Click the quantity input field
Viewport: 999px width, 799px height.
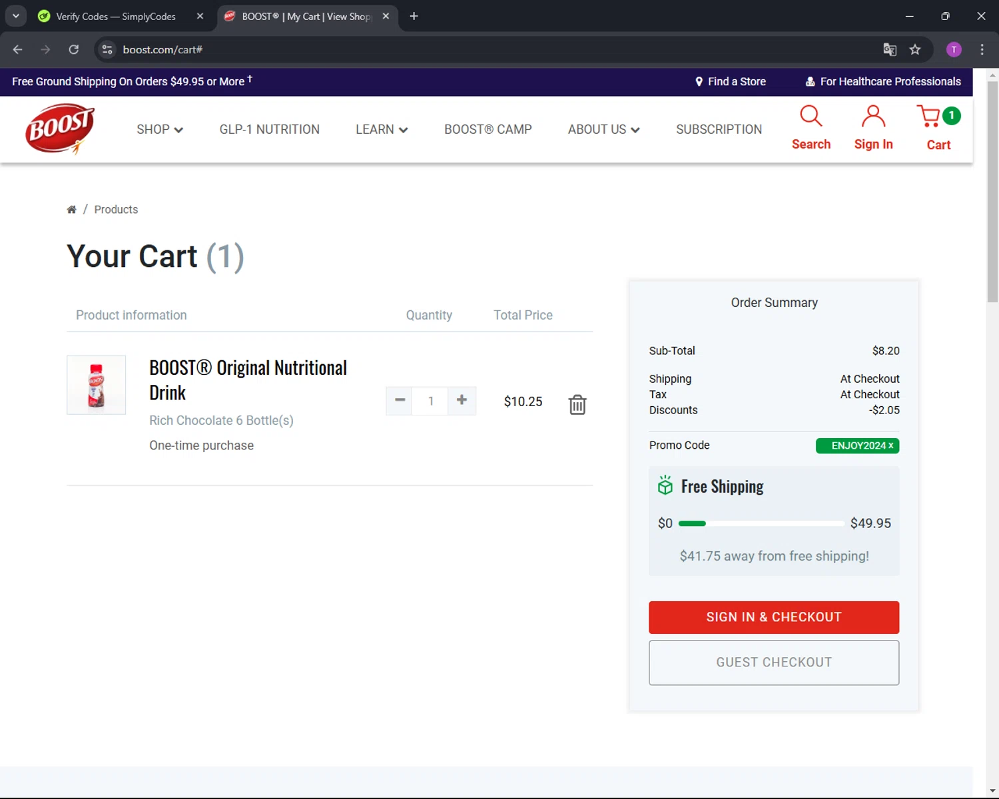pos(430,401)
